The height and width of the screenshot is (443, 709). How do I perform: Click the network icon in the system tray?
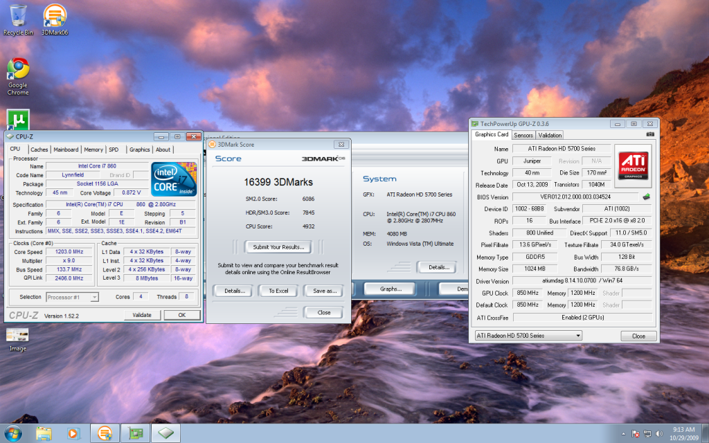pyautogui.click(x=647, y=433)
